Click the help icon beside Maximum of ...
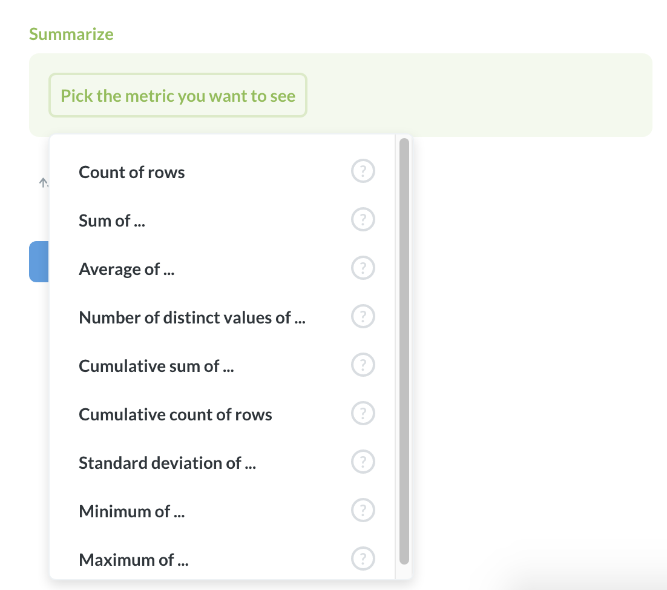Image resolution: width=667 pixels, height=590 pixels. tap(362, 559)
